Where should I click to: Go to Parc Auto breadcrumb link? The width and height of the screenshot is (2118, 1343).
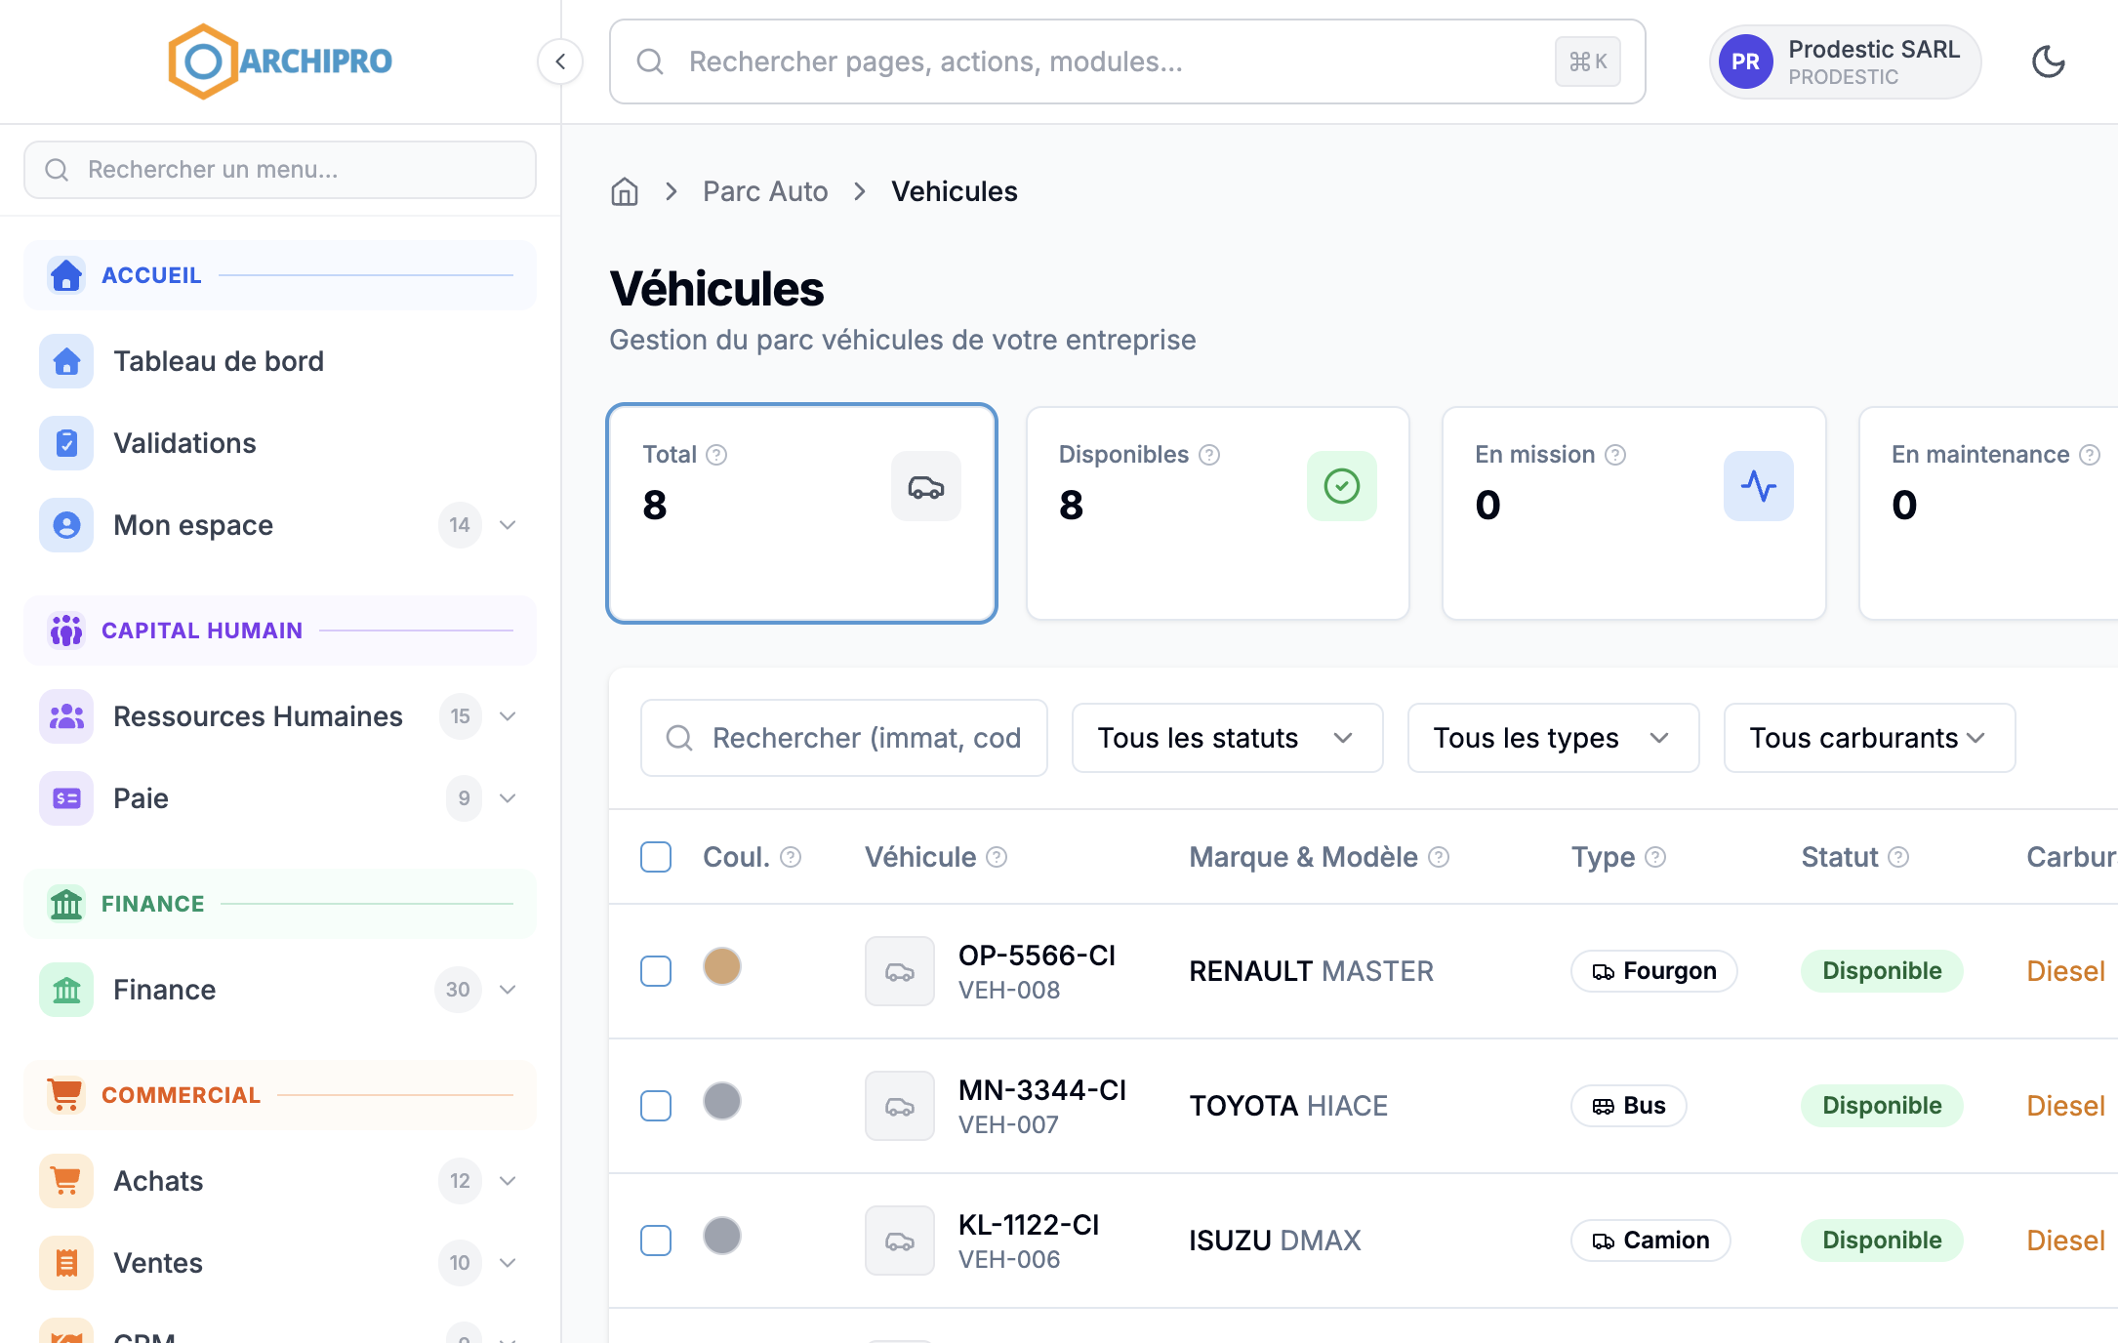tap(765, 191)
